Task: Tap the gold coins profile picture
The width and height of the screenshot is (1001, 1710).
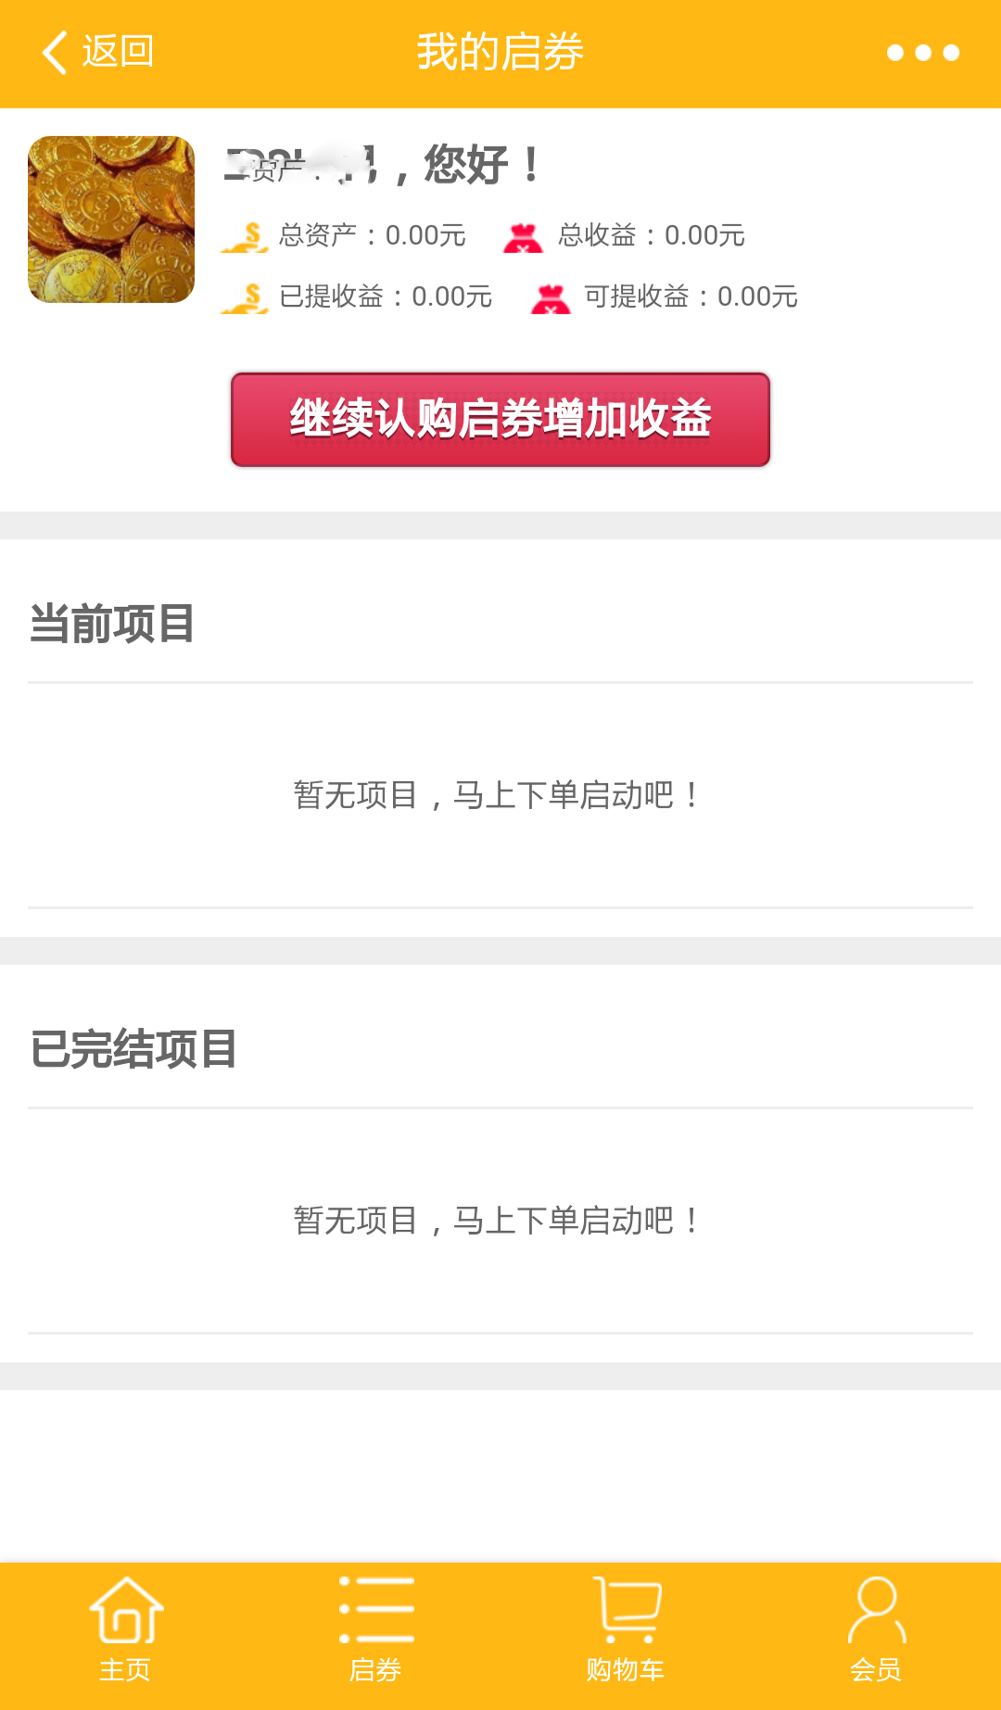Action: coord(111,220)
